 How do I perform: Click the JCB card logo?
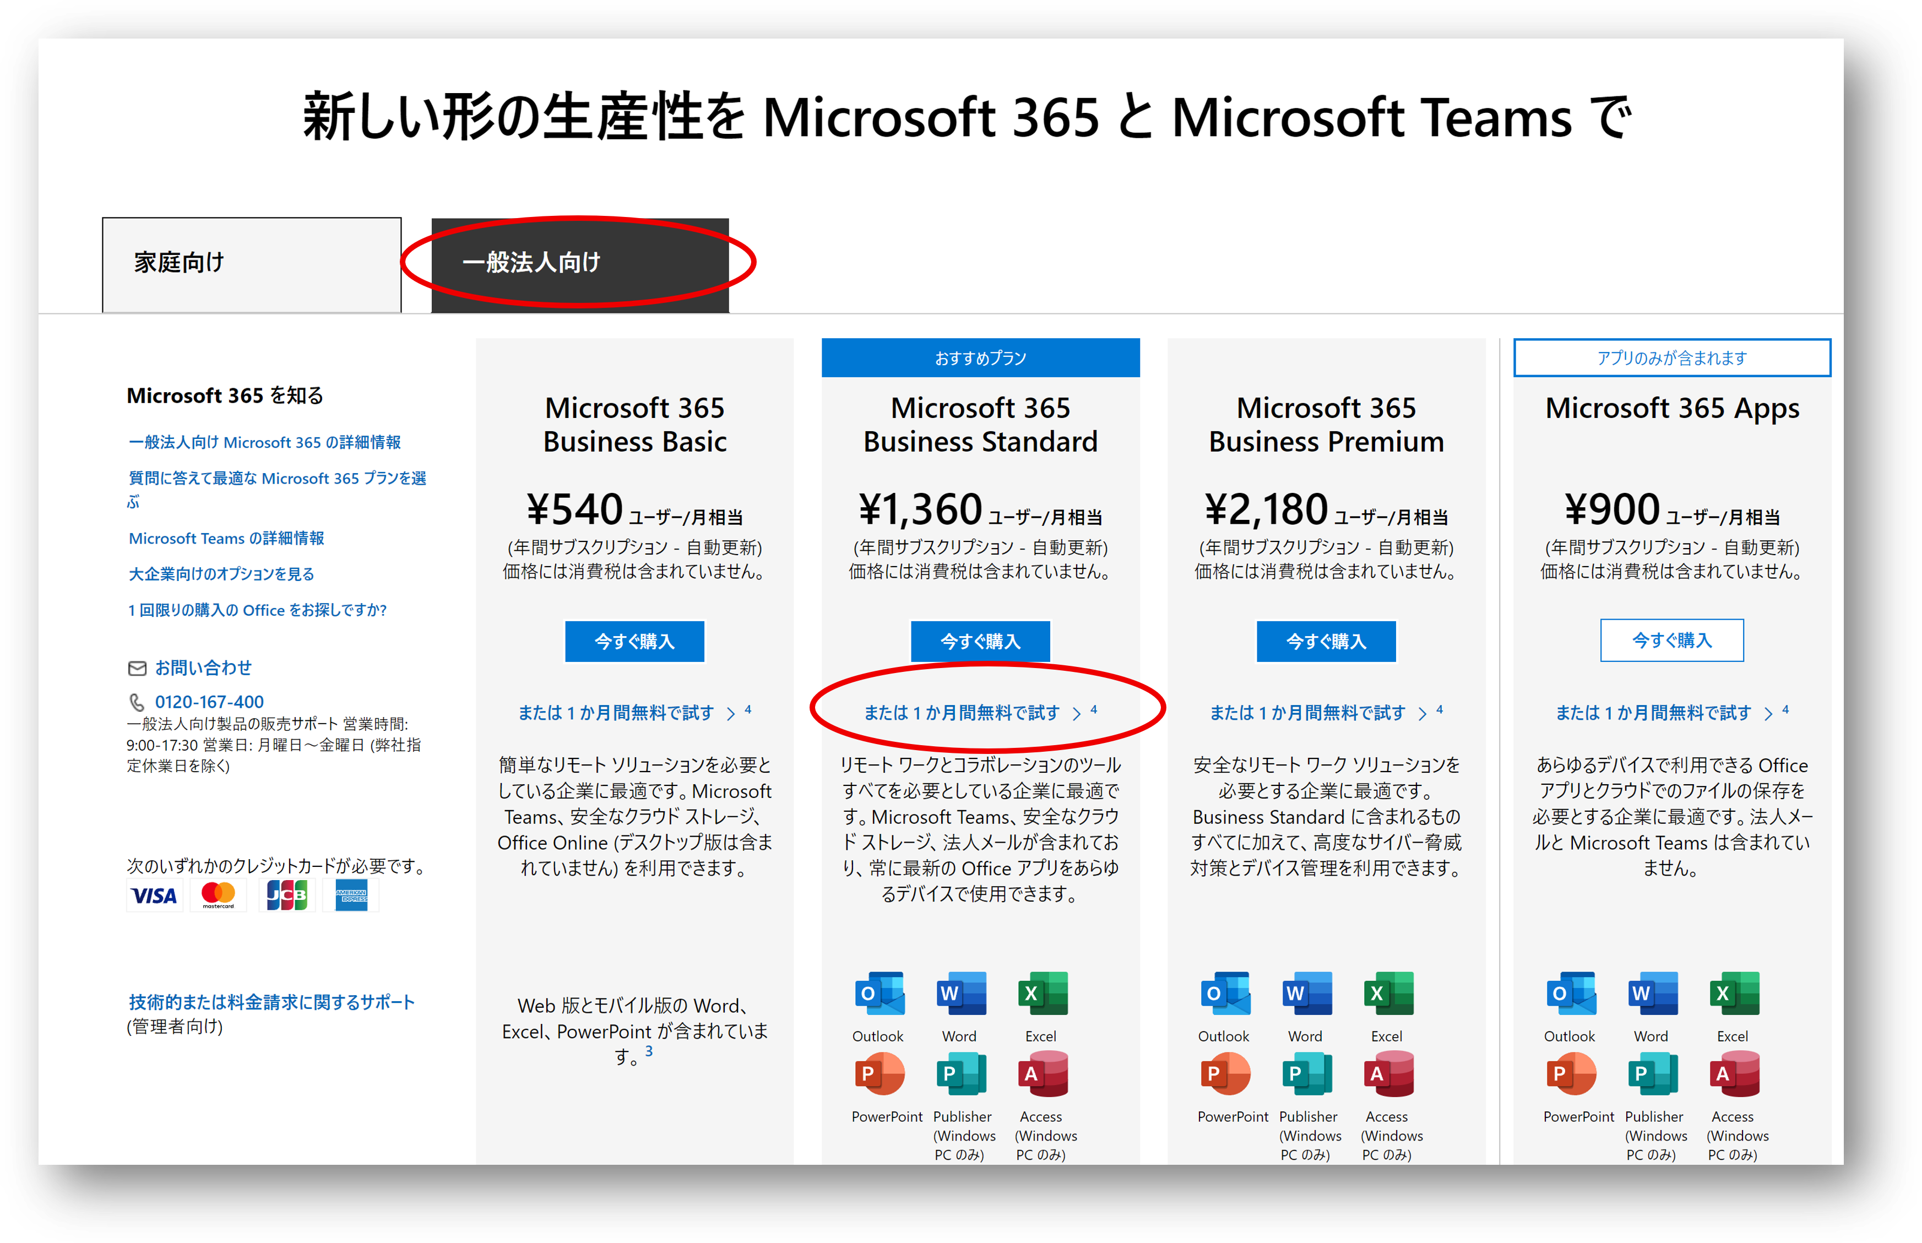click(286, 896)
